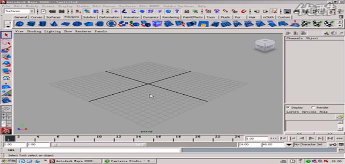Go to end of playback range
345x164 pixels.
coord(340,138)
